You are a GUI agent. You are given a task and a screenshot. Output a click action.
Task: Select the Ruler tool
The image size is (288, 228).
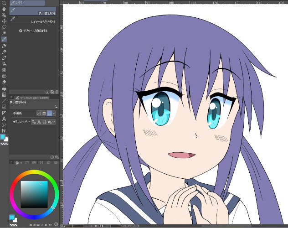click(x=4, y=113)
